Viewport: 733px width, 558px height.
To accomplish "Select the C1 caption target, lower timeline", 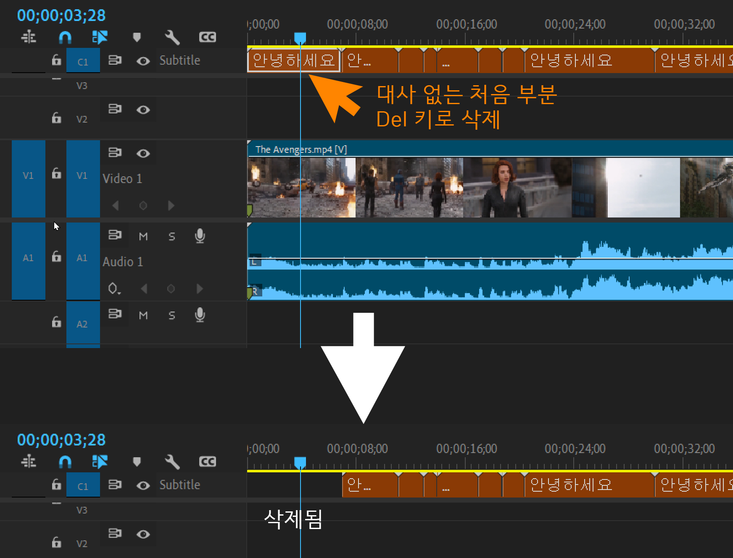I will coord(83,485).
